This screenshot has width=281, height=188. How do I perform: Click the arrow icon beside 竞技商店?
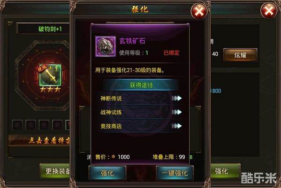(177, 126)
